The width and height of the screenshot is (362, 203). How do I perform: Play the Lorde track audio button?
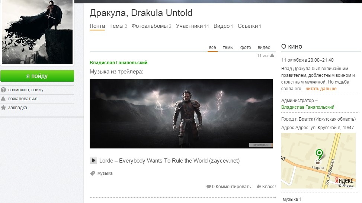coord(93,160)
